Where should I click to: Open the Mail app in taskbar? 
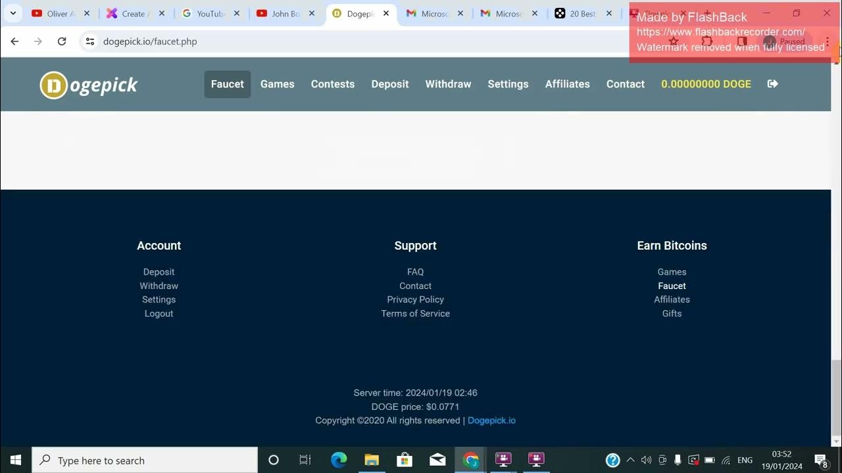pyautogui.click(x=437, y=460)
